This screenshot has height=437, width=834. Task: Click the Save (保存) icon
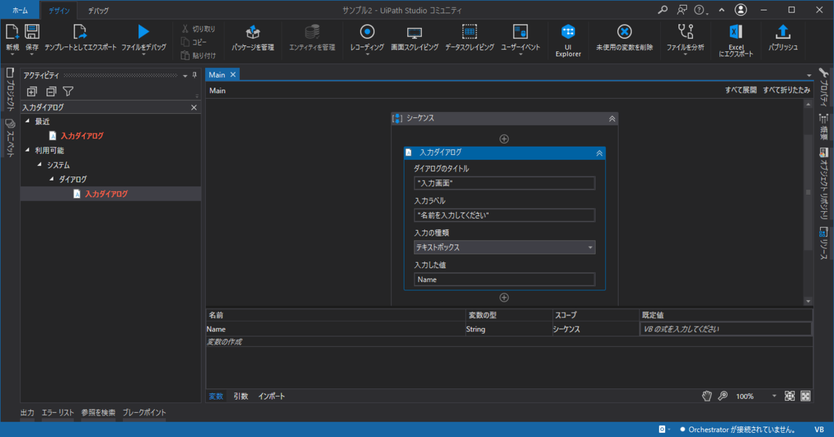tap(32, 32)
